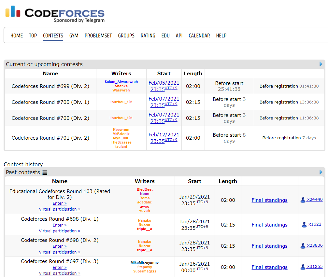
Task: Open the GROUPS menu item
Action: coord(126,36)
